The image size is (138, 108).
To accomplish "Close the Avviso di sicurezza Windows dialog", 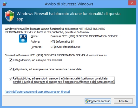I will tap(132, 3).
